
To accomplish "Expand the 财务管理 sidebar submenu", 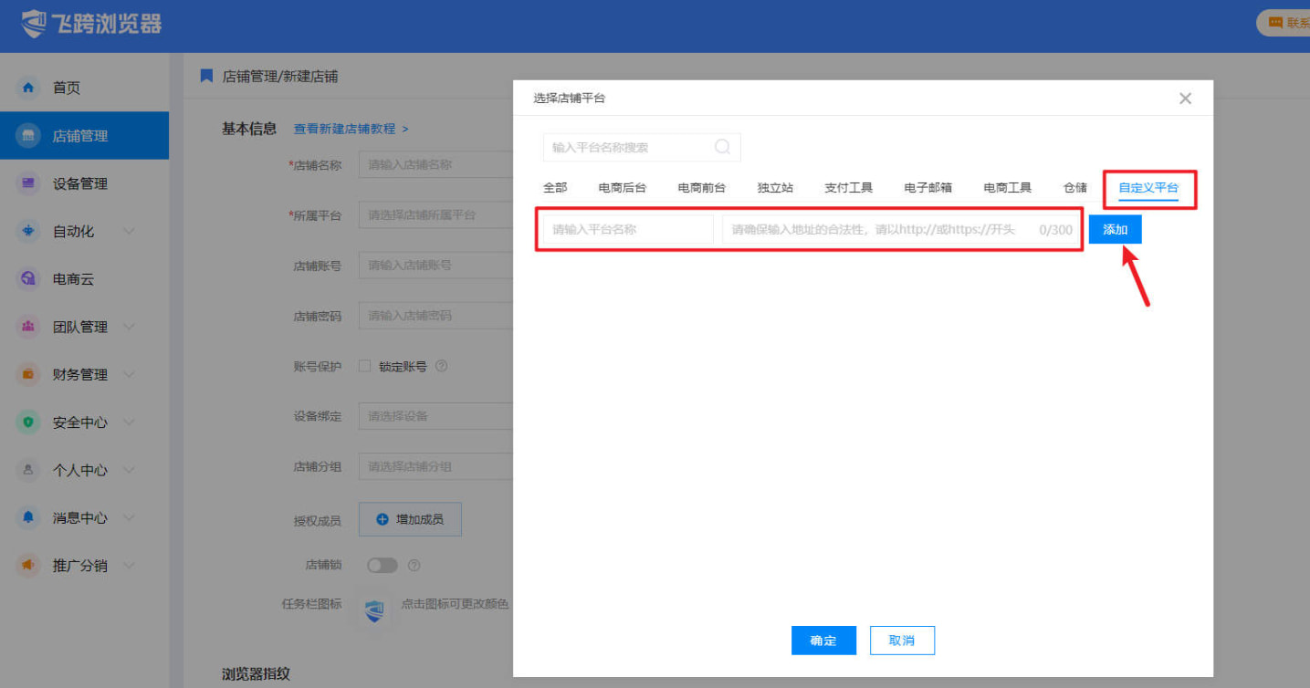I will (x=129, y=375).
